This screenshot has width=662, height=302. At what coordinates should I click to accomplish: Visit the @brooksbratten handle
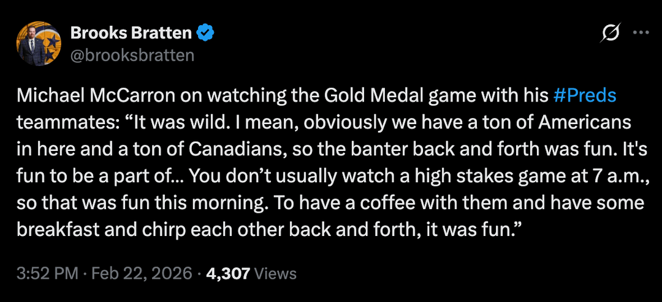click(x=132, y=55)
